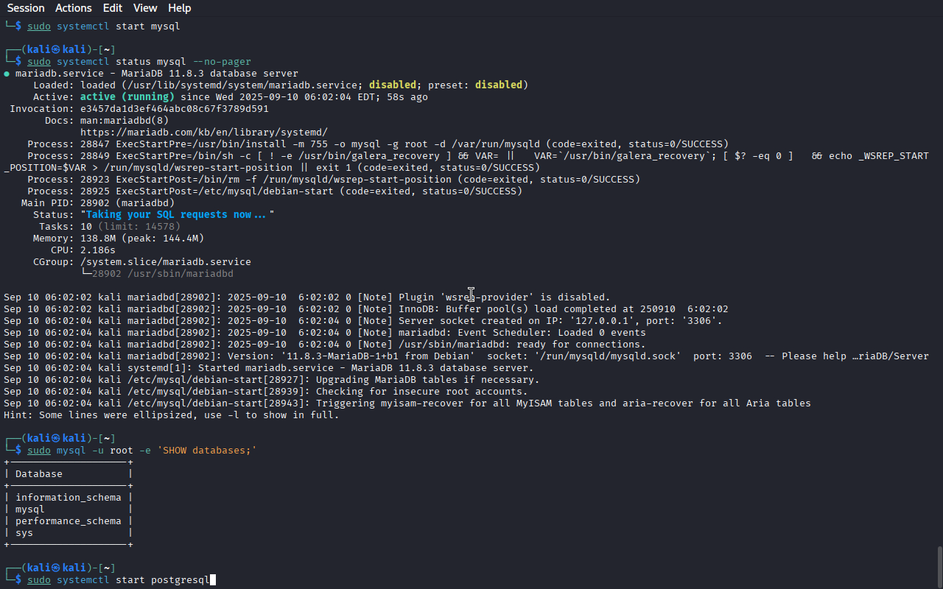943x589 pixels.
Task: Open the Actions menu
Action: pos(74,8)
